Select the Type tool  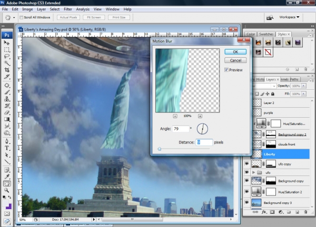[7, 148]
